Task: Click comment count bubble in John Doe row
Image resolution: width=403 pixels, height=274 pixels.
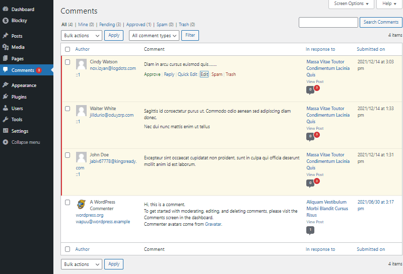Action: 310,183
